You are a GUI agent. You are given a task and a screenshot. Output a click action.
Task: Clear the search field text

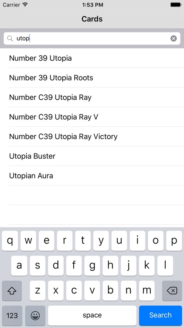(x=174, y=38)
